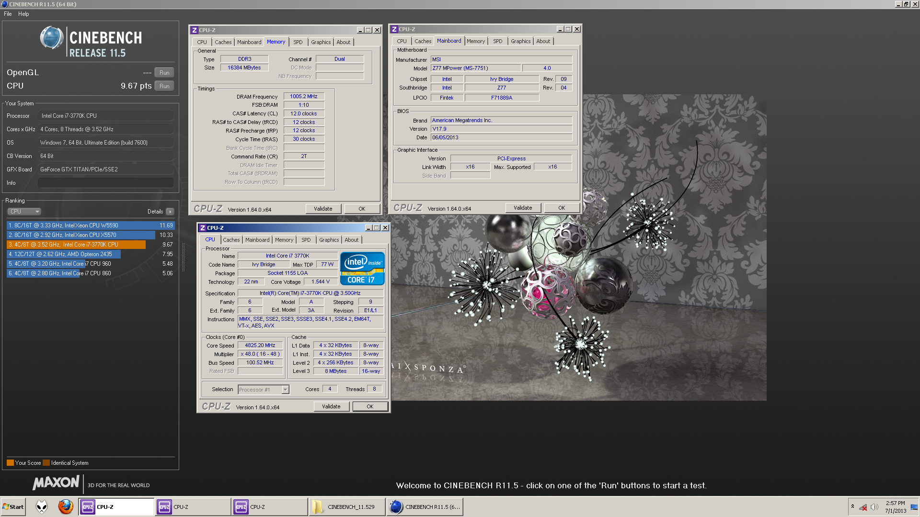Click the Info input field

pos(106,183)
